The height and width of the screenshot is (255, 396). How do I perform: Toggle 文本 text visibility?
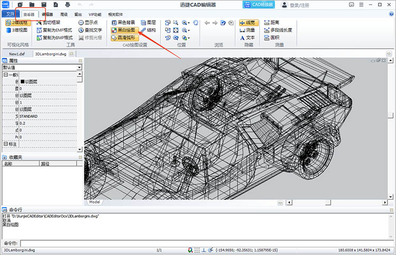coord(247,38)
